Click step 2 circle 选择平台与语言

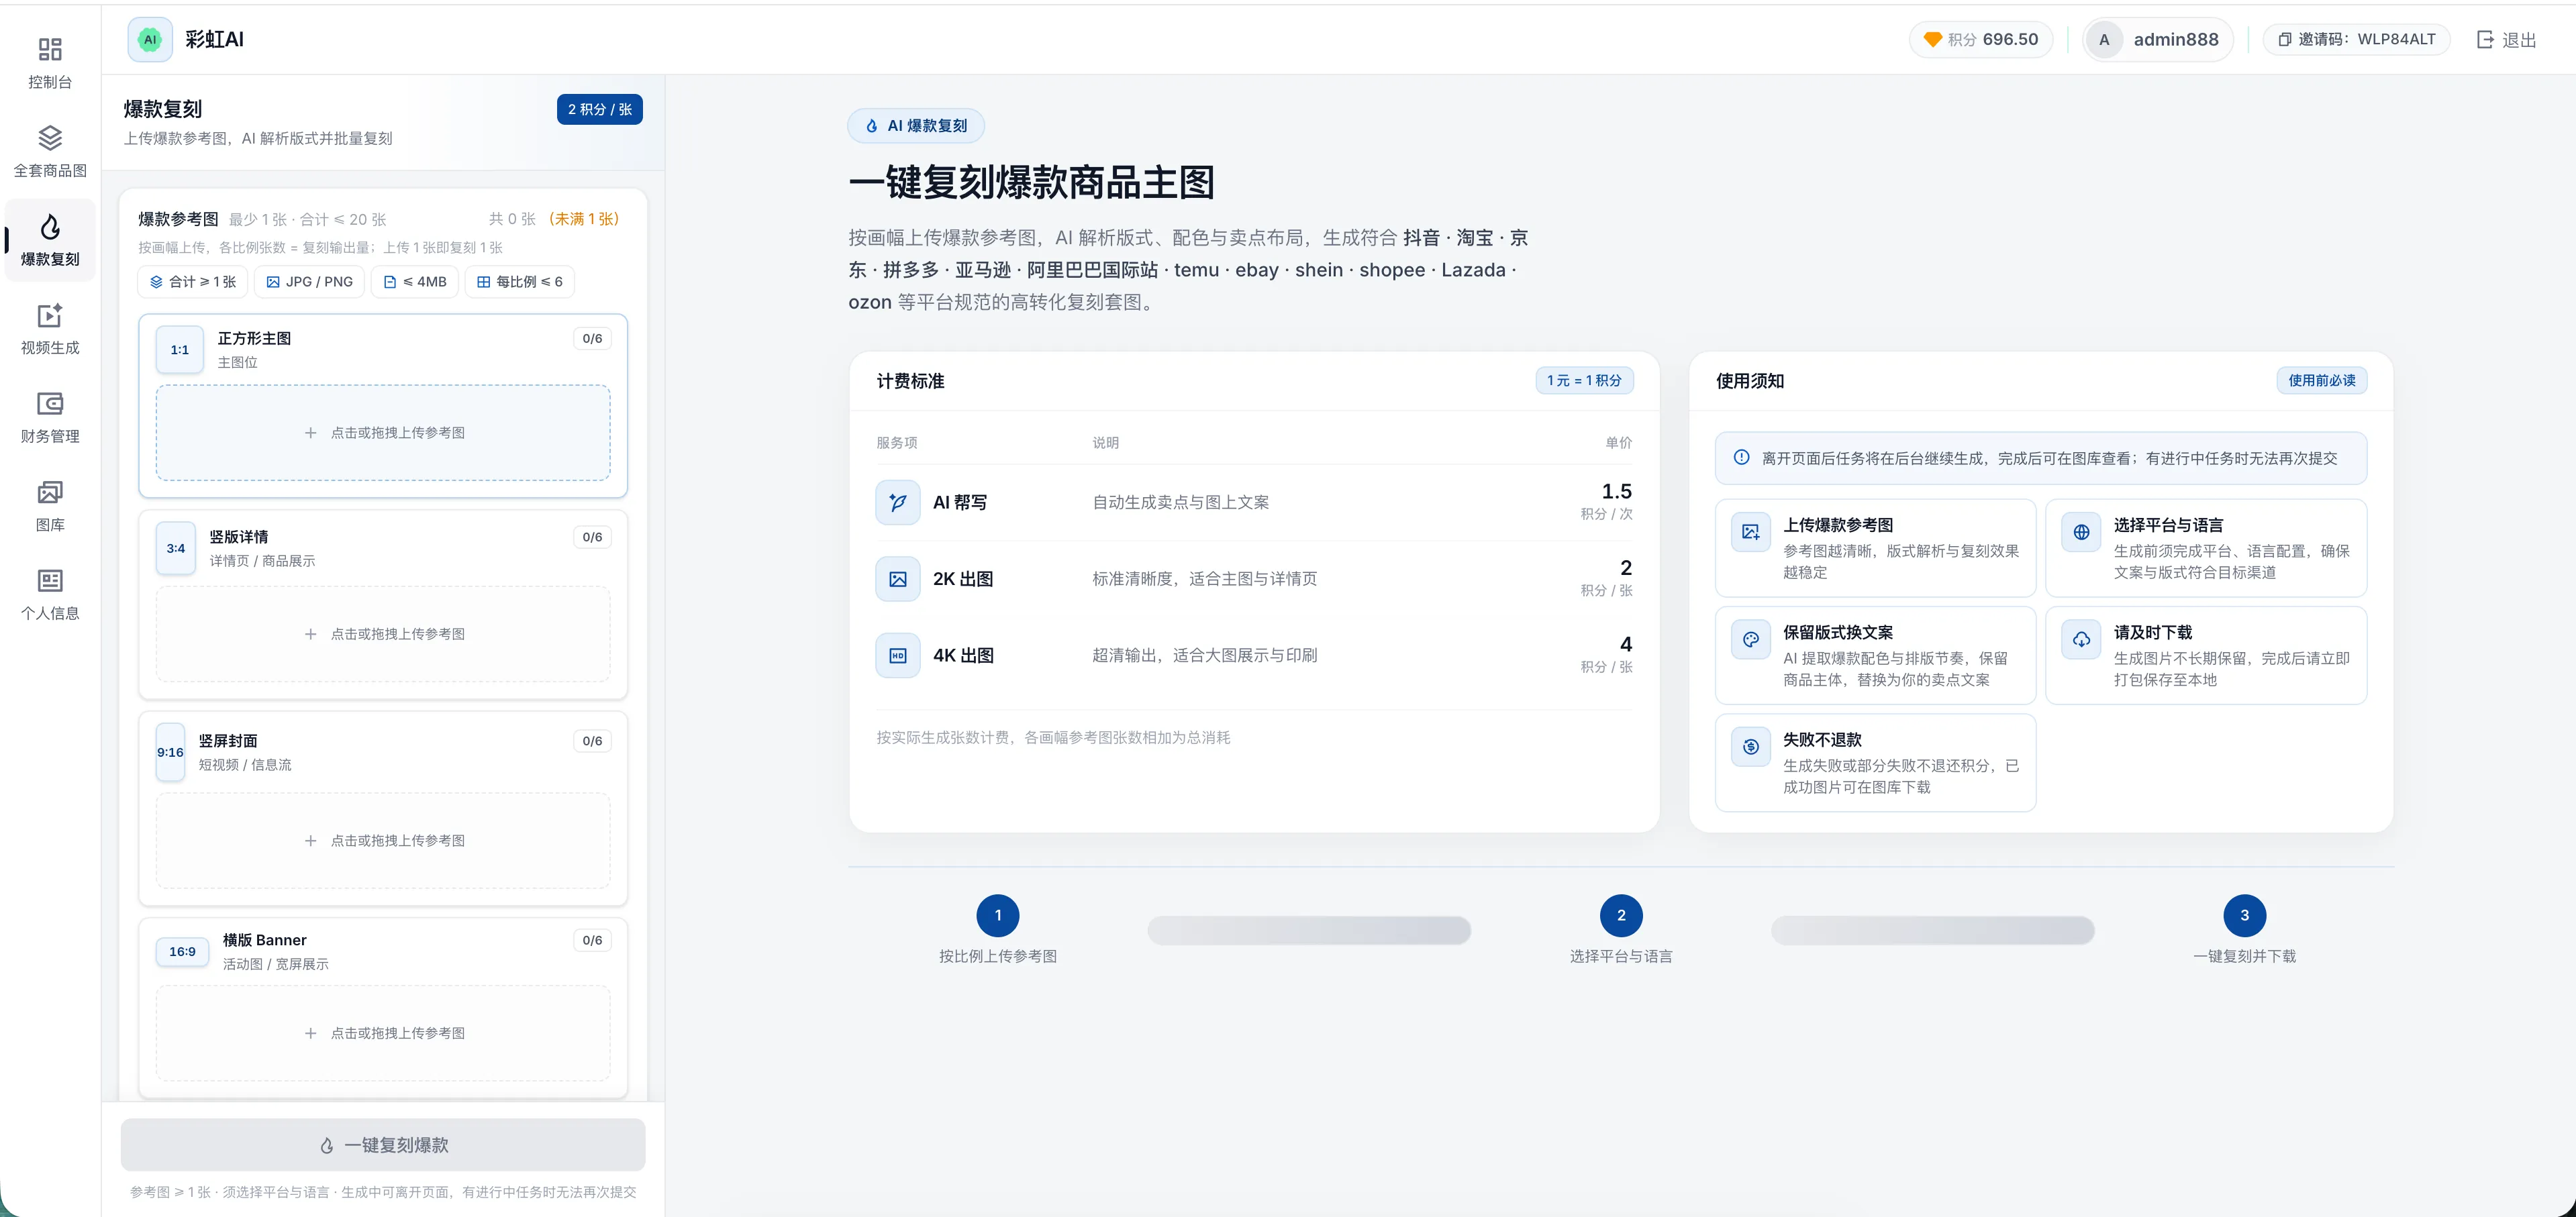tap(1621, 915)
